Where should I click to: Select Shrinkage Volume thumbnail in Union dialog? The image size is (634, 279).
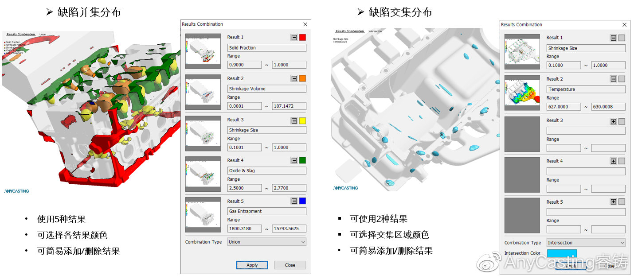click(203, 92)
